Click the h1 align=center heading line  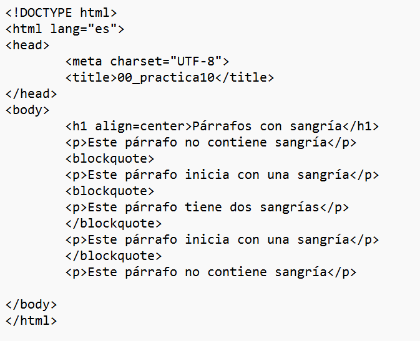[x=222, y=127]
